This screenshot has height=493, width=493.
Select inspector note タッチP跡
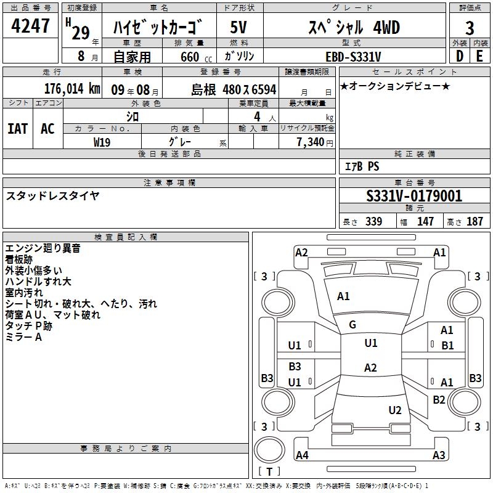point(28,326)
